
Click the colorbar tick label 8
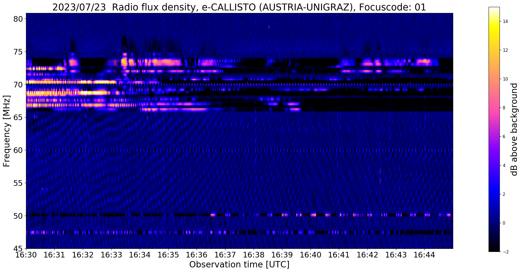pyautogui.click(x=503, y=108)
